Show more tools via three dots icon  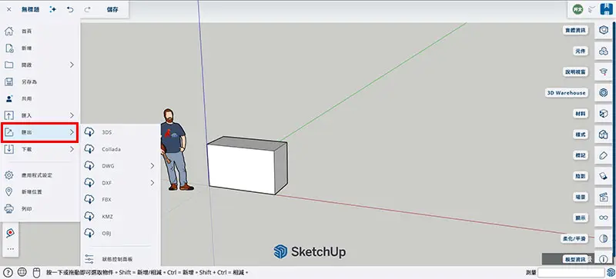tap(10, 249)
